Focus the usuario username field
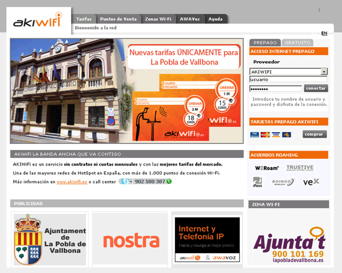 pyautogui.click(x=288, y=79)
